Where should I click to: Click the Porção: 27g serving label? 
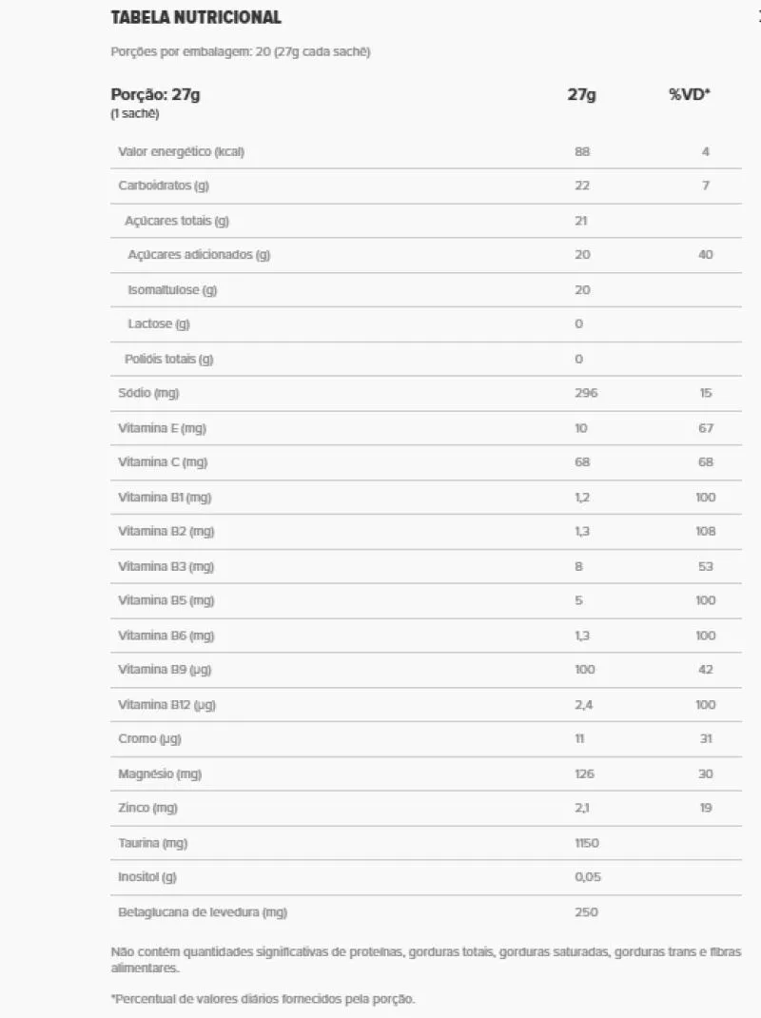155,94
